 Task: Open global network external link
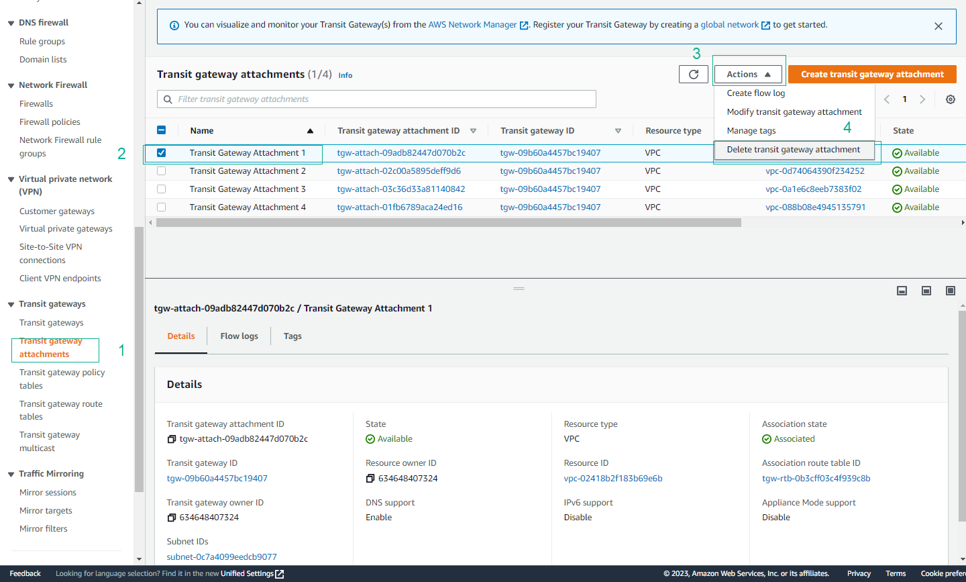tap(735, 25)
